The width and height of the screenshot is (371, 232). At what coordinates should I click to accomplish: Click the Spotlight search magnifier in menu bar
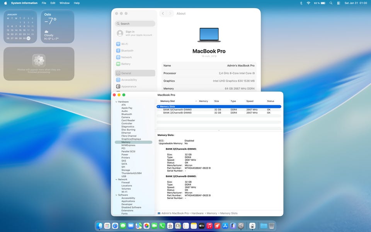(331, 3)
